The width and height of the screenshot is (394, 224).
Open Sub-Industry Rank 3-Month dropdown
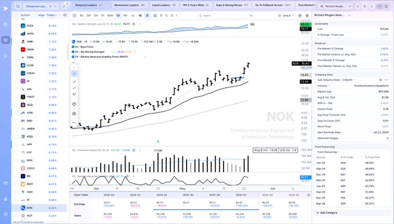354,80
